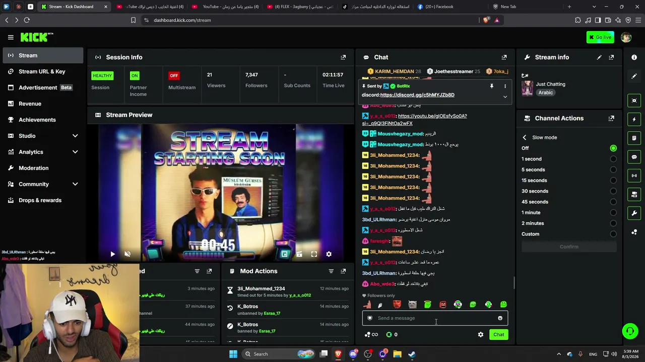Play the stream preview
This screenshot has width=645, height=362.
[112, 254]
